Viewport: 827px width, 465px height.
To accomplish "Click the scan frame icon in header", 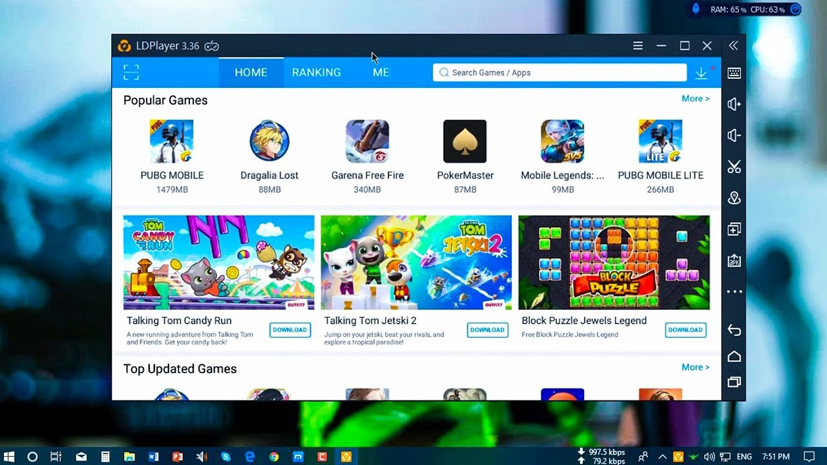I will pyautogui.click(x=131, y=72).
